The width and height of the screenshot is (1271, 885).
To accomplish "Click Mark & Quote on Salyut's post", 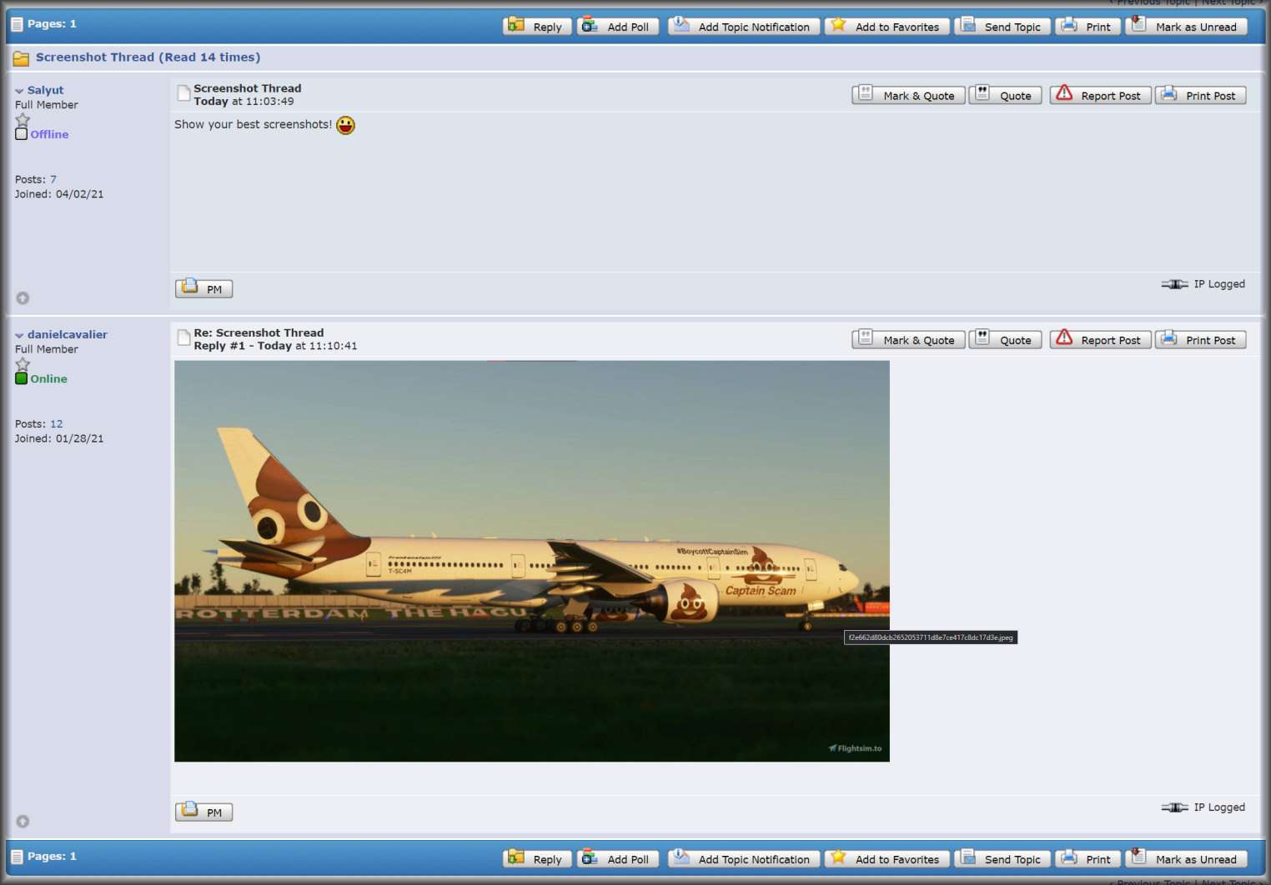I will 908,96.
